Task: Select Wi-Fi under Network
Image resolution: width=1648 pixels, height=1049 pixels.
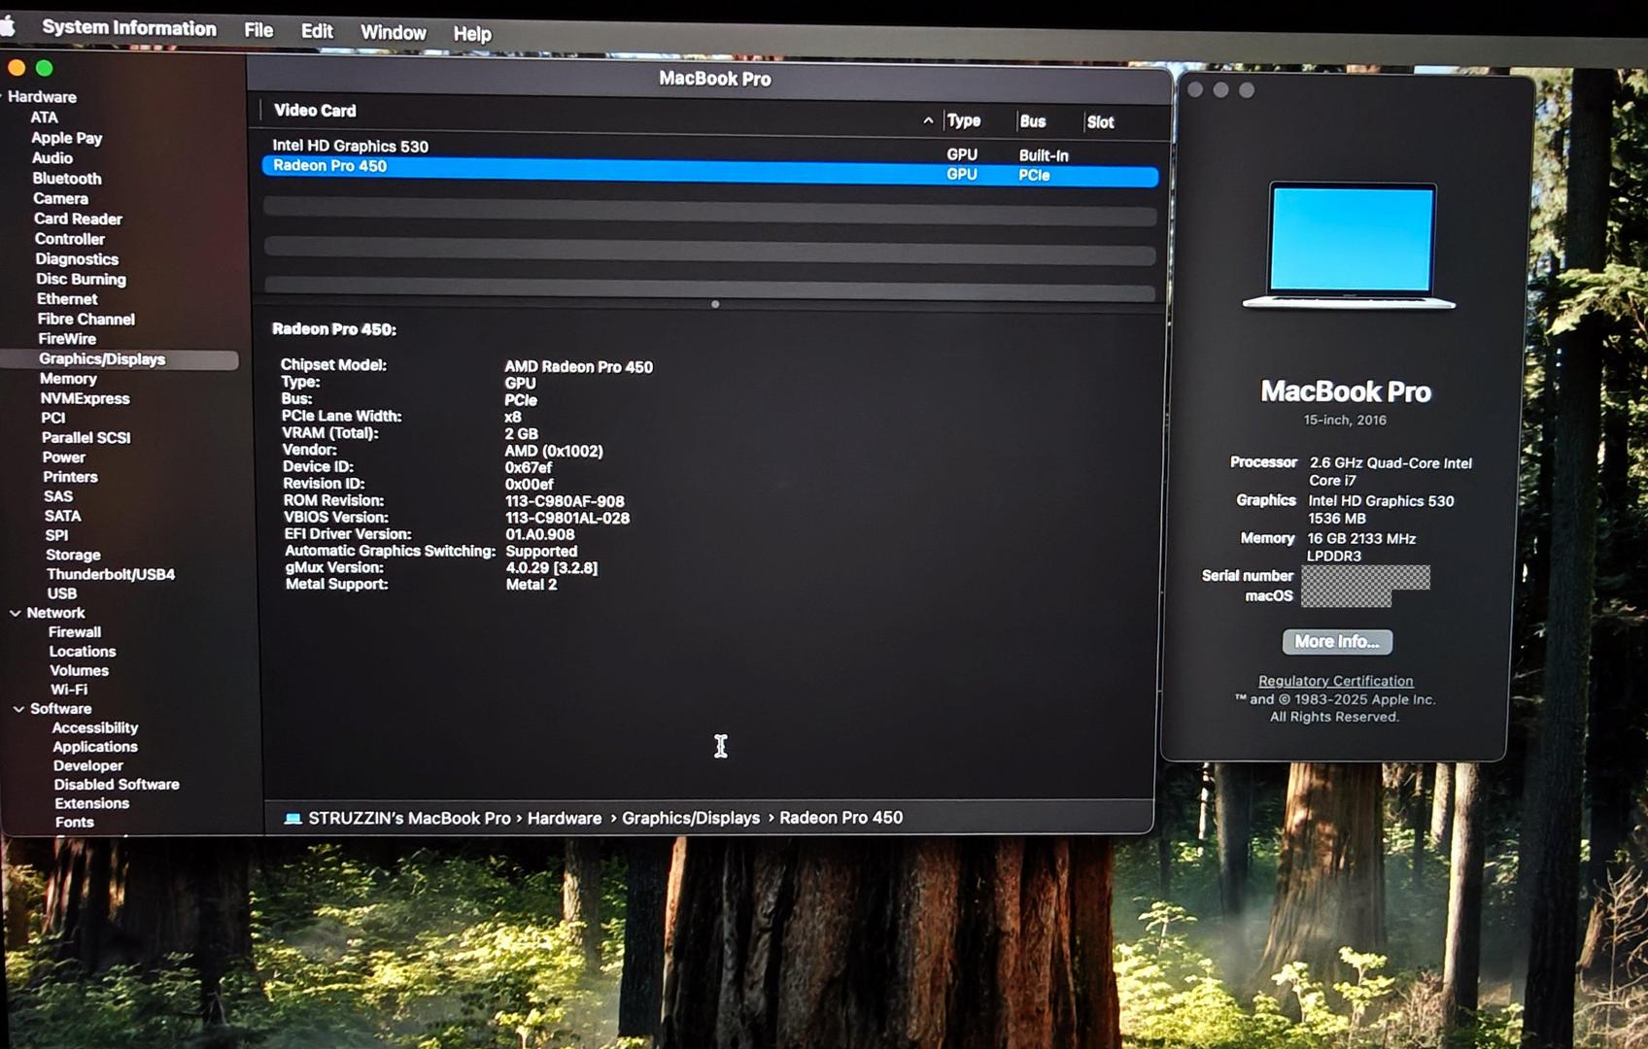Action: pos(69,690)
